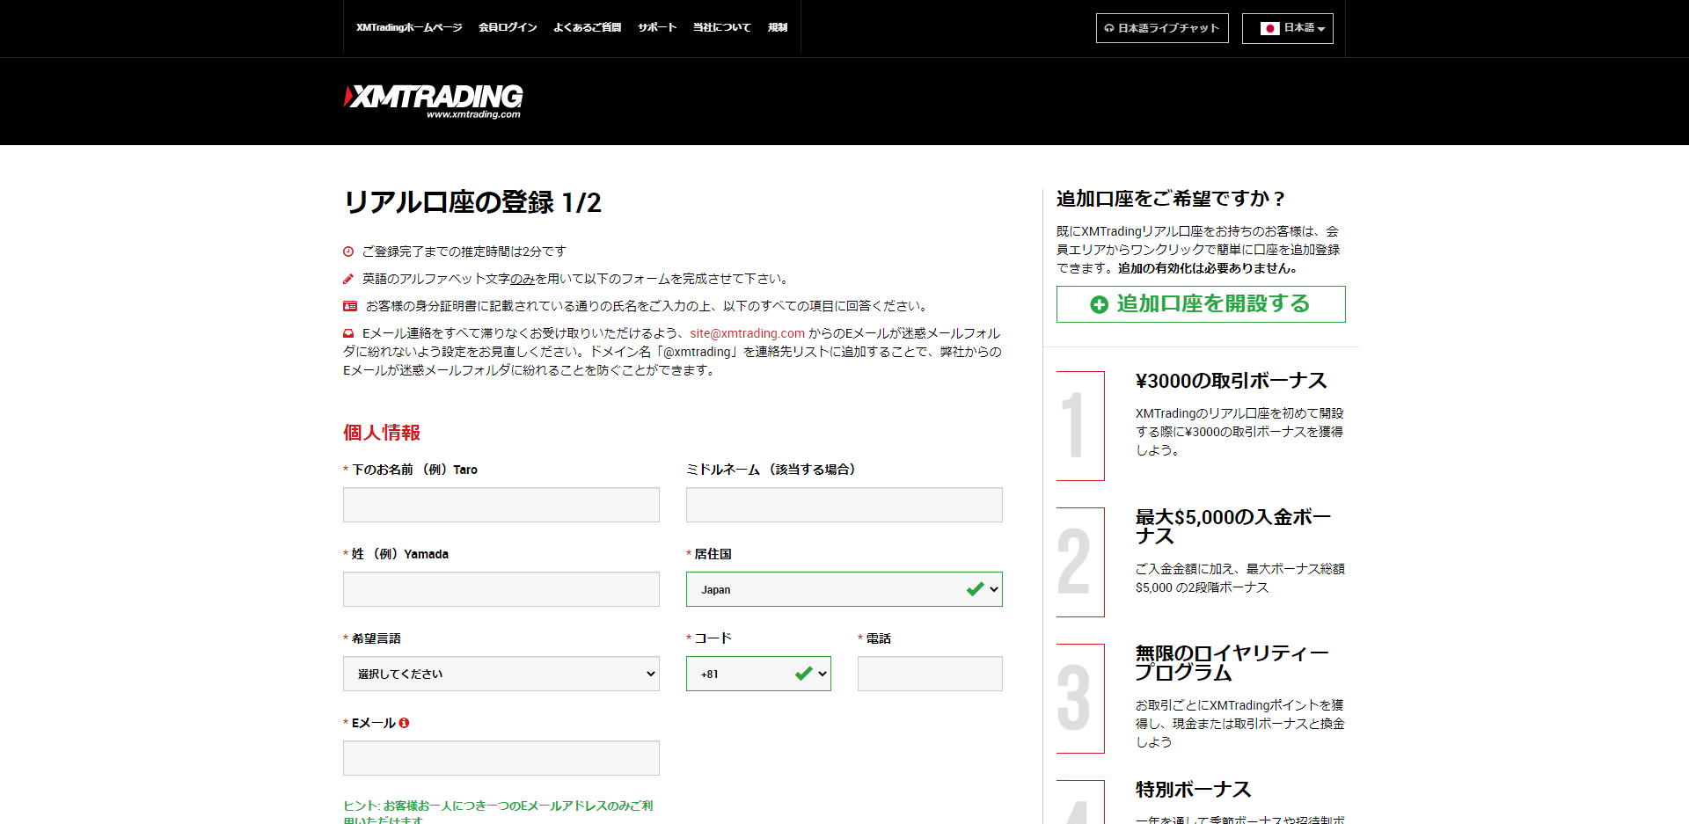
Task: Click the clock icon beside estimated time
Action: coord(348,252)
